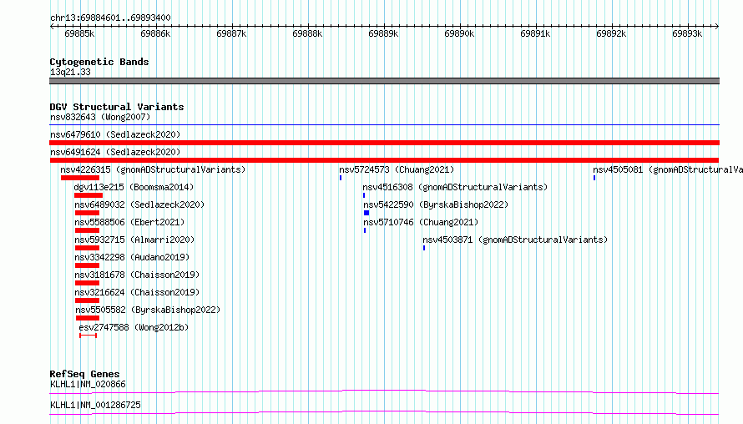
Task: Click the red bar under nsv5932715
Action: click(87, 248)
